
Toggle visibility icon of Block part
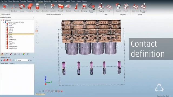coord(7,26)
